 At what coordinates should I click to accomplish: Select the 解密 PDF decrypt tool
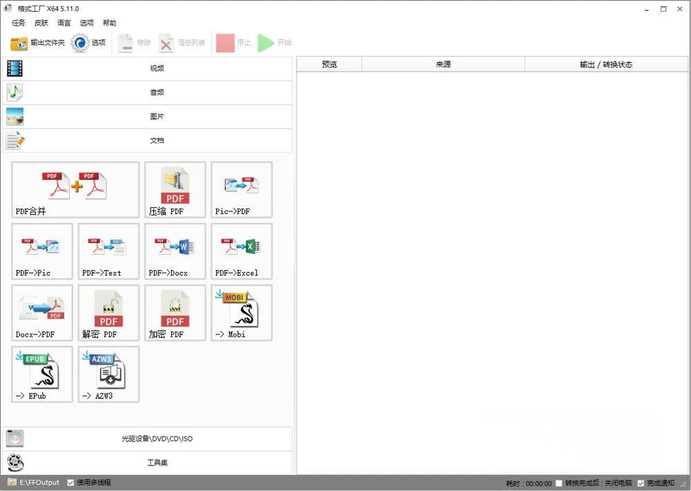pos(108,312)
